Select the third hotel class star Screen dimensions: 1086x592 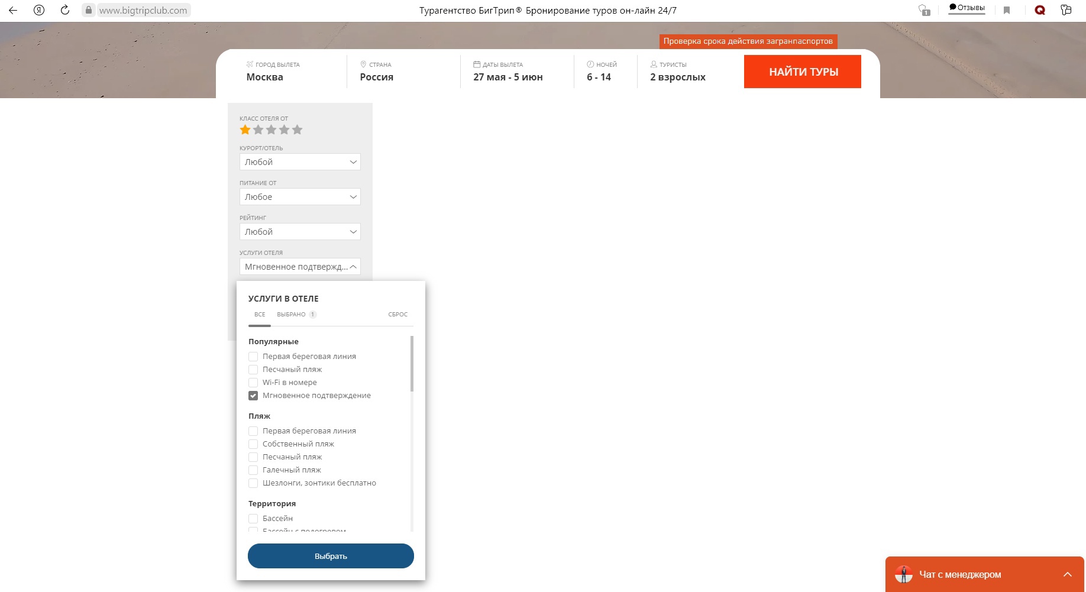(271, 130)
